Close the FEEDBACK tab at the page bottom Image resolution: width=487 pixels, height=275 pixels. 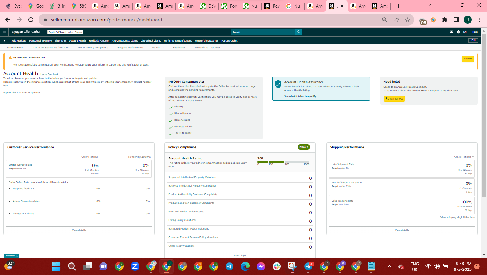(17, 256)
